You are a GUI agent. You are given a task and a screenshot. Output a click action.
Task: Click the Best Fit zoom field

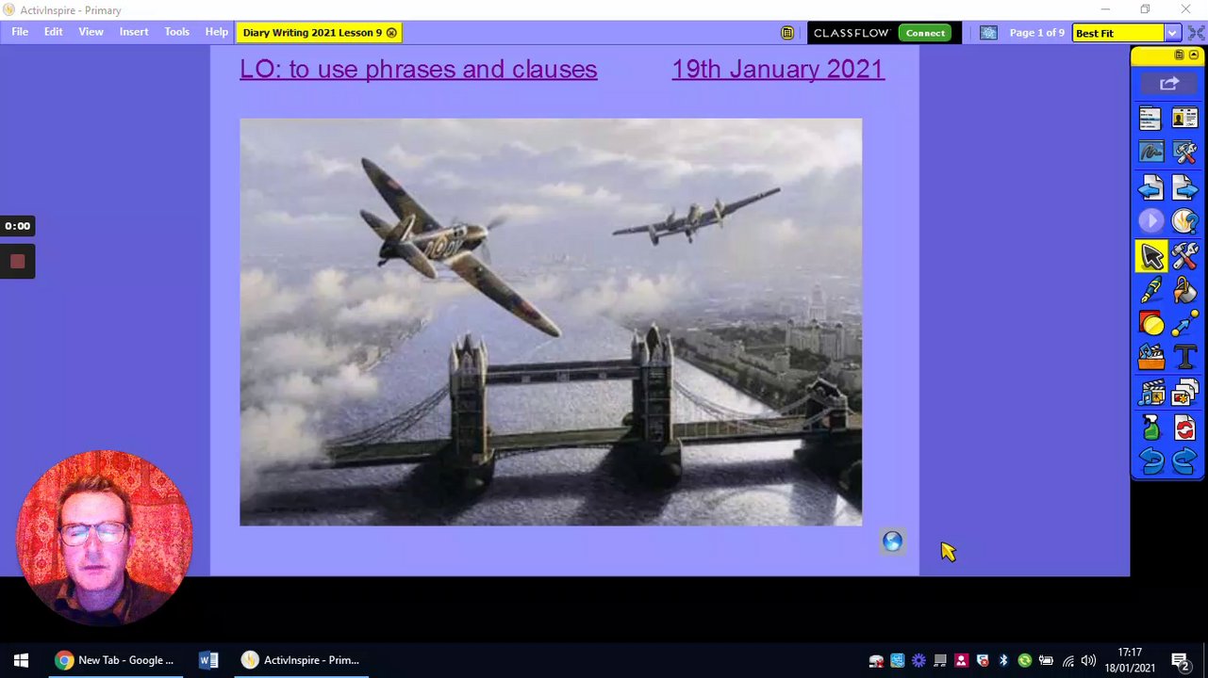click(x=1118, y=33)
